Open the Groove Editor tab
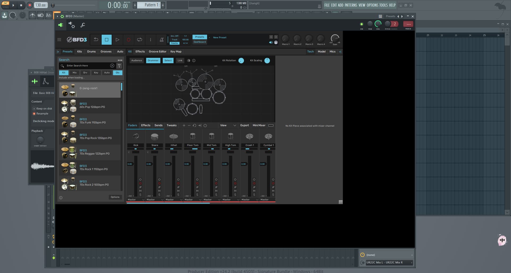 point(158,52)
